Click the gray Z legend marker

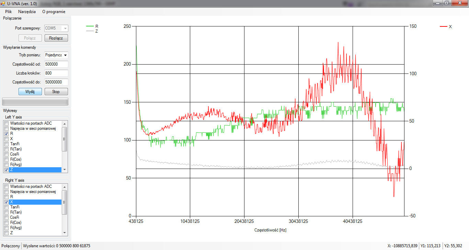90,31
